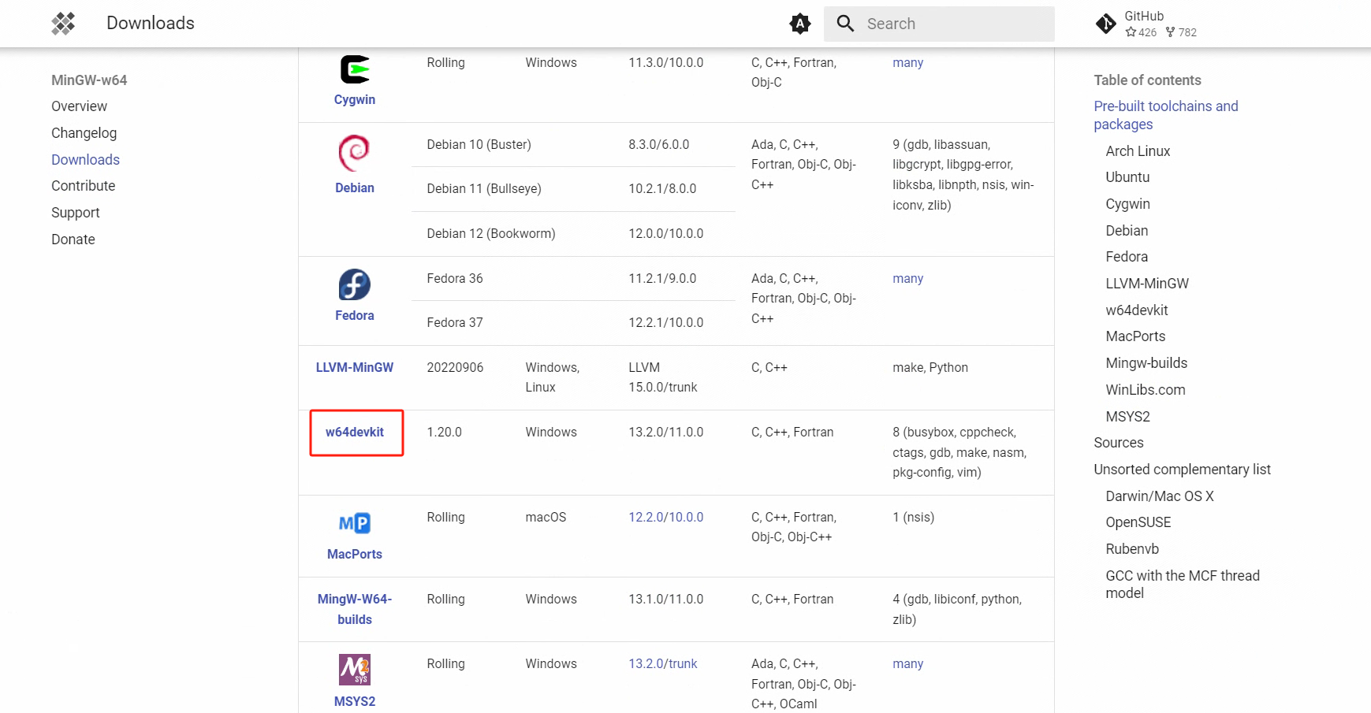1371x713 pixels.
Task: Jump to Darwin/Mac OS X in contents
Action: (x=1159, y=496)
